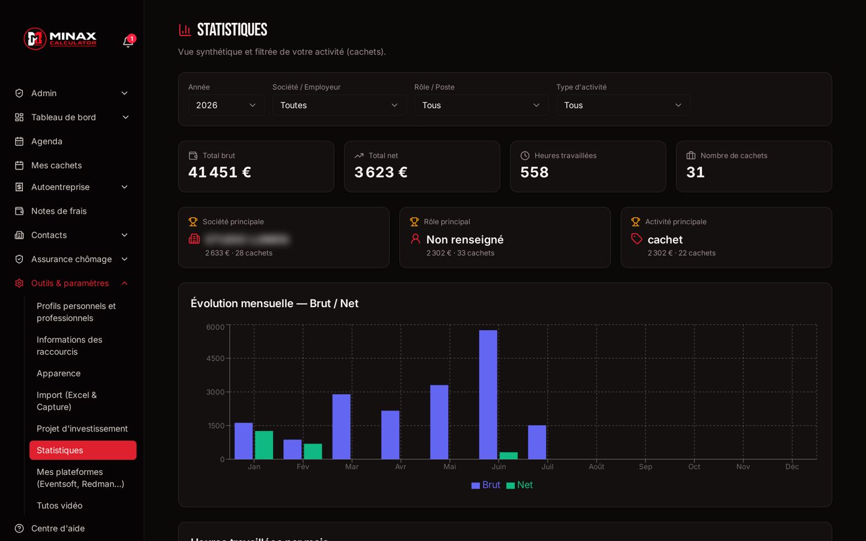Open the Année dropdown showing 2026
Viewport: 866px width, 541px height.
pyautogui.click(x=227, y=105)
